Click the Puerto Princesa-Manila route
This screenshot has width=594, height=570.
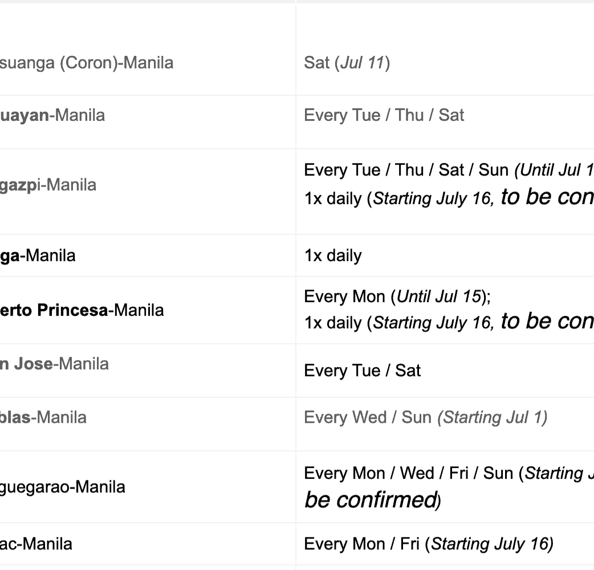[82, 310]
